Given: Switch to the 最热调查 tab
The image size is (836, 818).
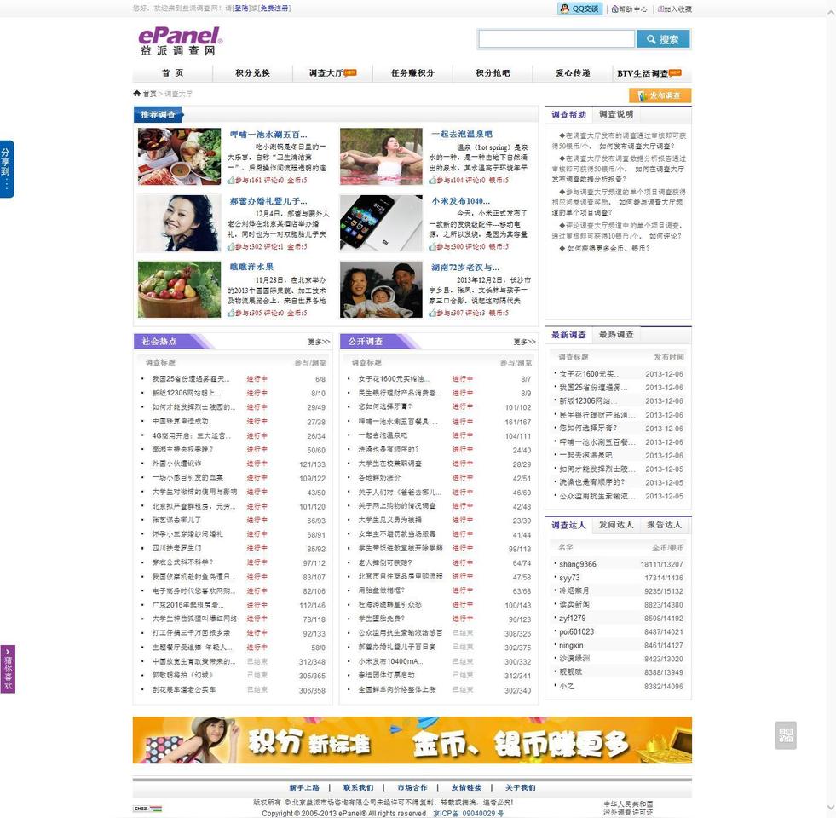Looking at the screenshot, I should pos(615,335).
